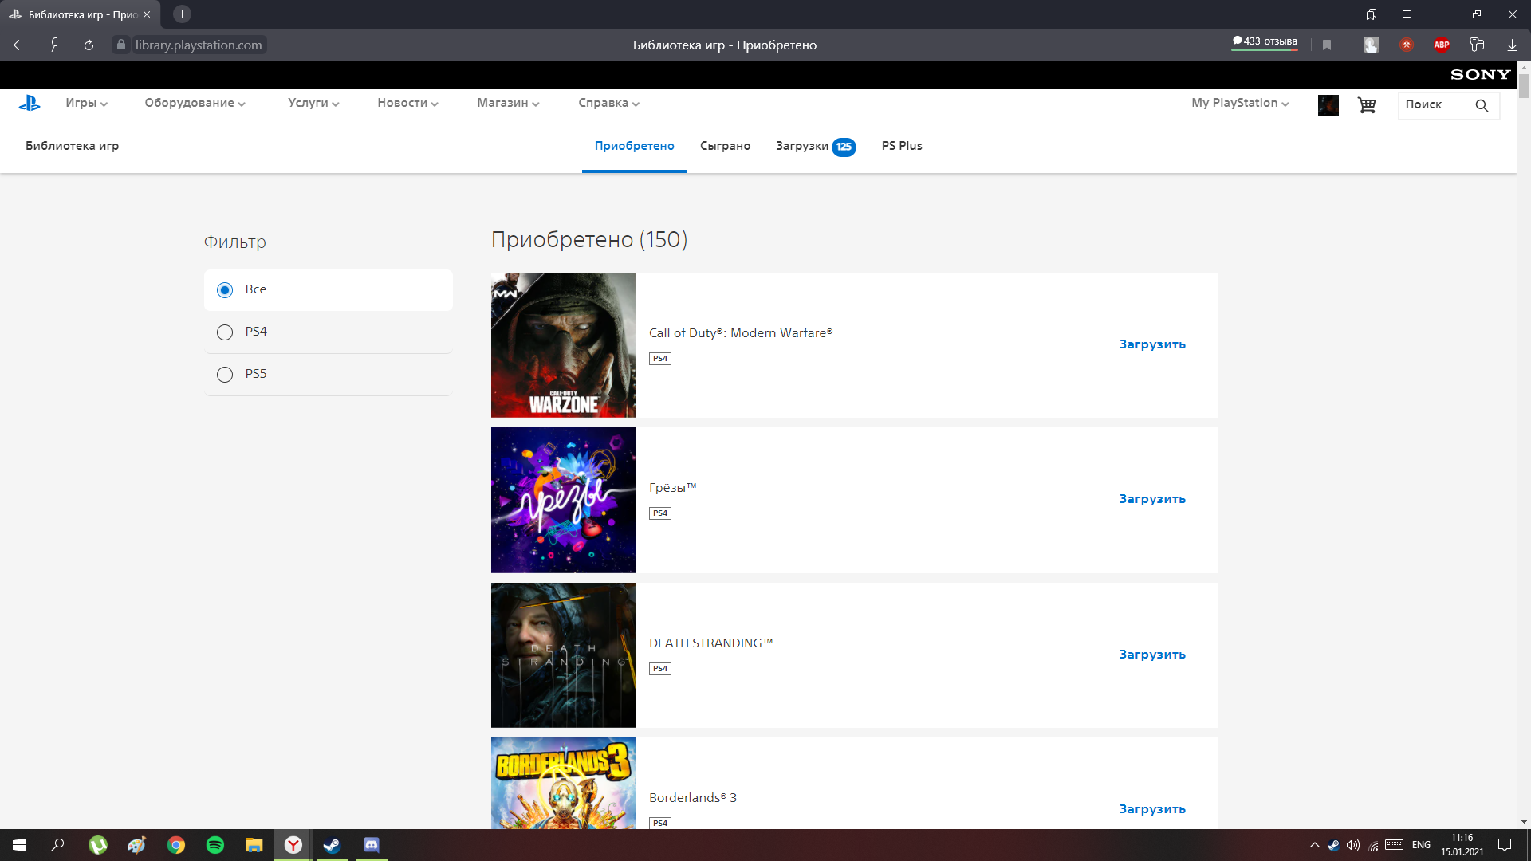Open Steam from the taskbar
Screen dimensions: 1531x861
(332, 845)
